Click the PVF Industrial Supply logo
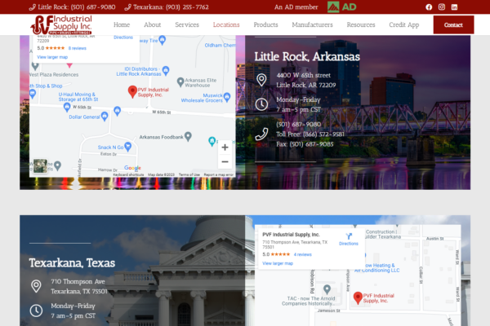The height and width of the screenshot is (326, 490). tap(61, 24)
